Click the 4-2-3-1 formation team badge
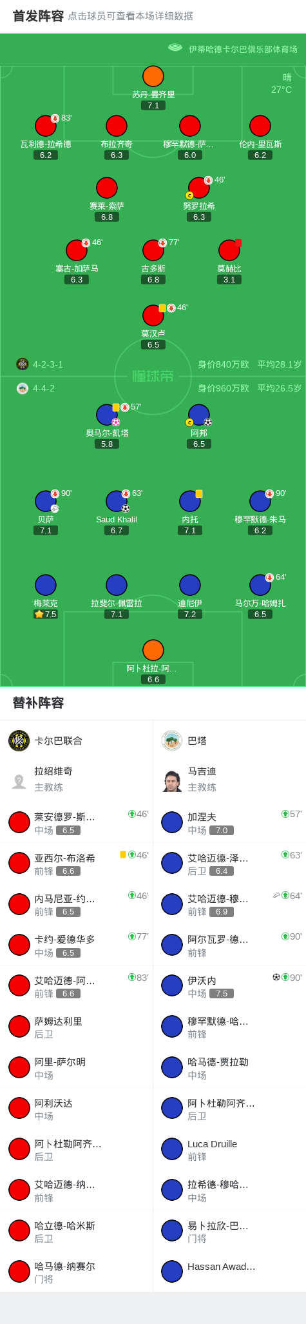The image size is (306, 1324). (x=23, y=364)
